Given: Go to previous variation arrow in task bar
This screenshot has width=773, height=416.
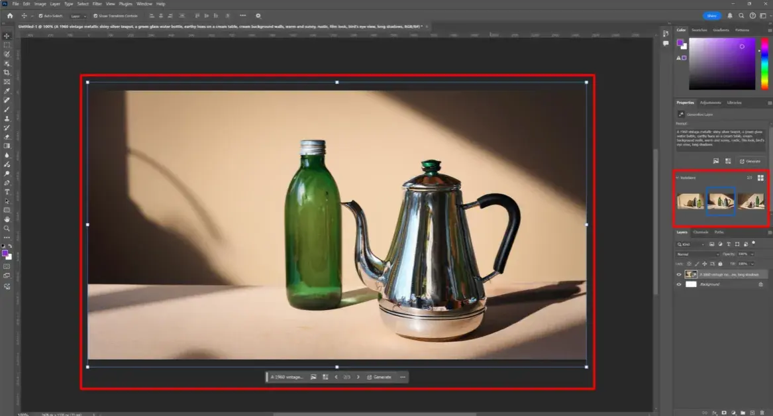Looking at the screenshot, I should 336,377.
